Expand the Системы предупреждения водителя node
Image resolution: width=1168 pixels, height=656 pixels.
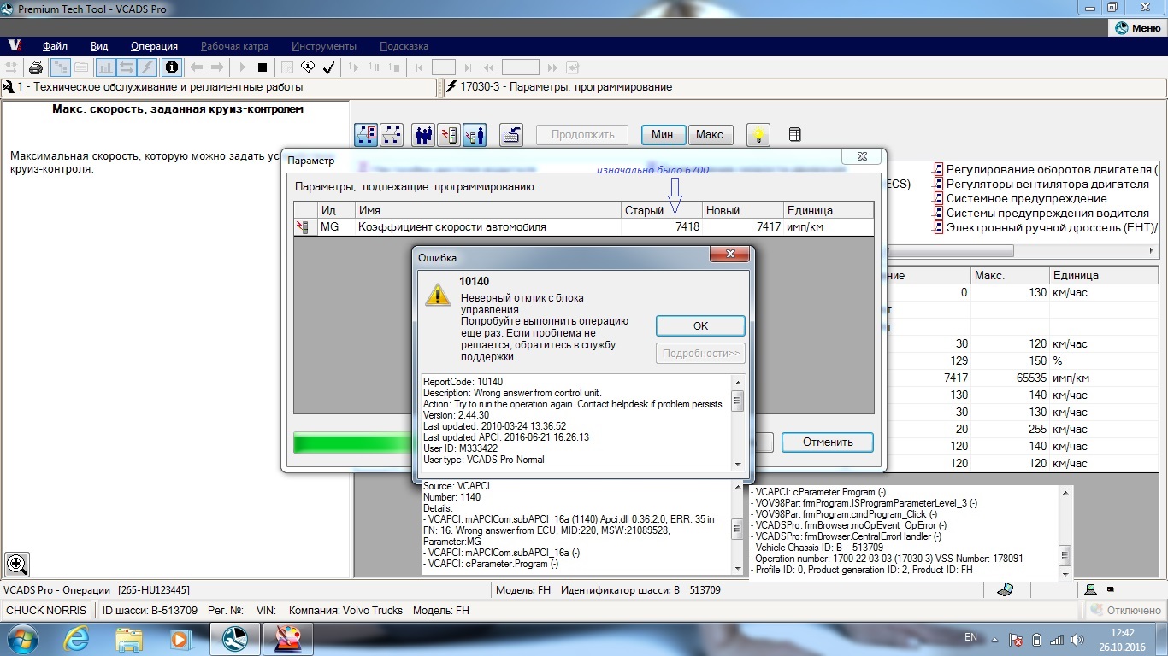[x=938, y=214]
